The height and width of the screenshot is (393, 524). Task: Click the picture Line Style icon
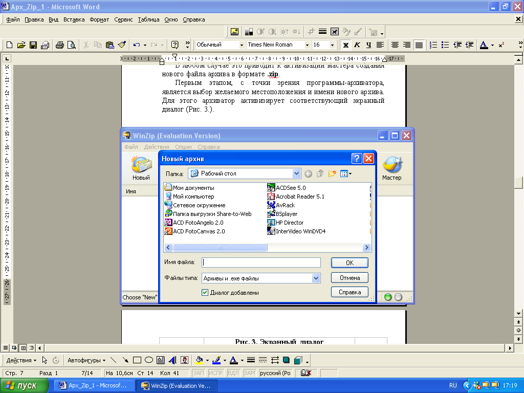tap(322, 32)
